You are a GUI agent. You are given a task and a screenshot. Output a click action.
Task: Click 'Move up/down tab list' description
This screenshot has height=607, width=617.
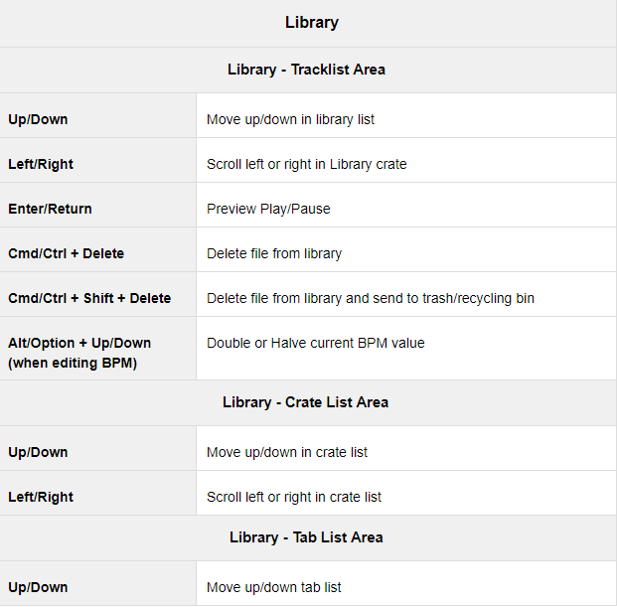point(274,587)
